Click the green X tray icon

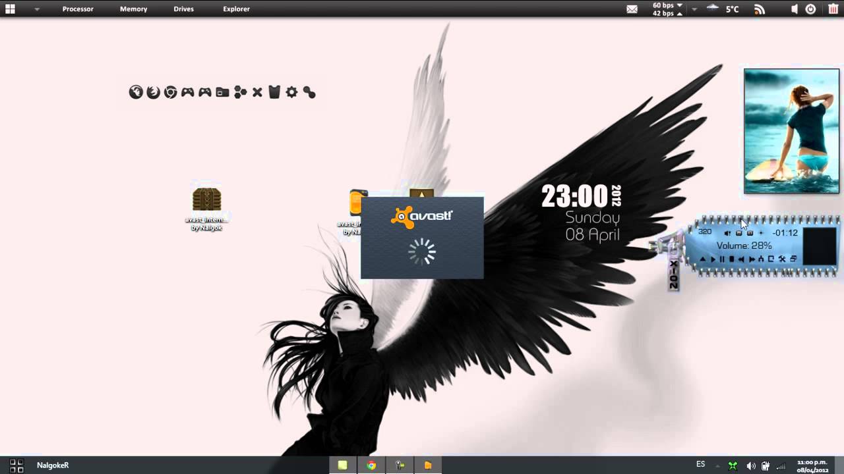pos(733,465)
